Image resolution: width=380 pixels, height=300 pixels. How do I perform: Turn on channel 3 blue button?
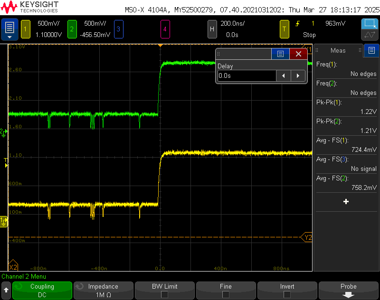click(118, 29)
